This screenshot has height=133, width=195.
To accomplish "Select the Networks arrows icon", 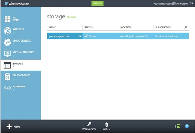I will pyautogui.click(x=7, y=88).
